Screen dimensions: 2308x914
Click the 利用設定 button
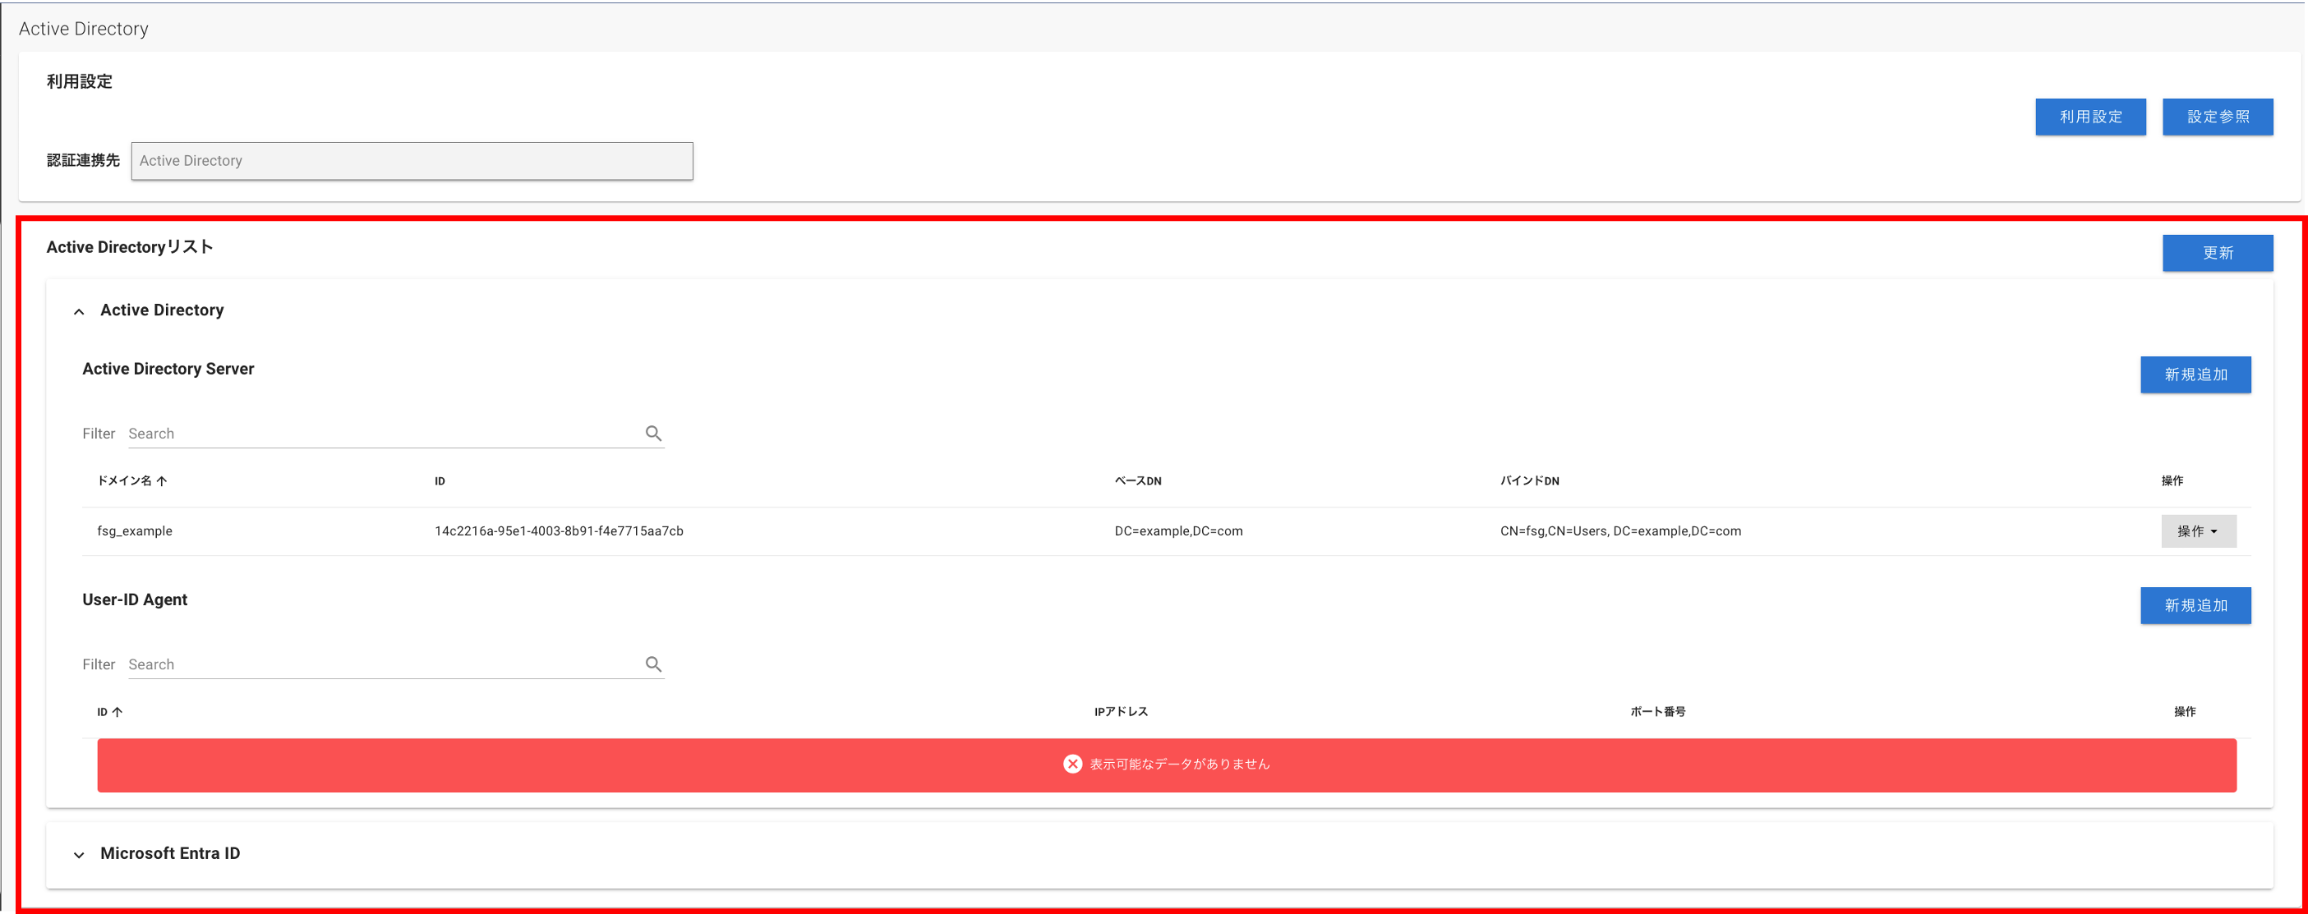point(2089,117)
